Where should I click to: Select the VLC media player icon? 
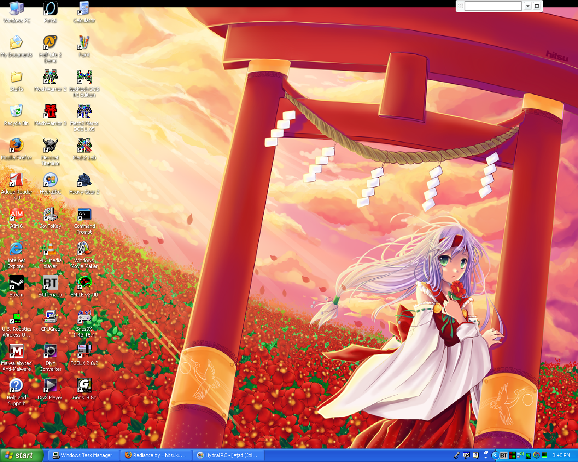[51, 255]
